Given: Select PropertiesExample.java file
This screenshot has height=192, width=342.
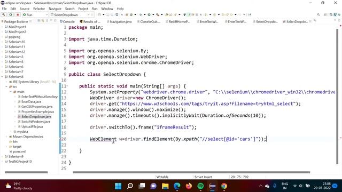Looking at the screenshot, I should [37, 112].
